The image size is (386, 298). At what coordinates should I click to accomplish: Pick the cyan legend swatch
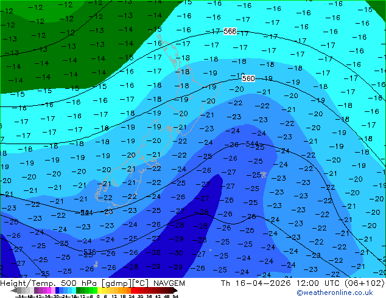pos(74,291)
